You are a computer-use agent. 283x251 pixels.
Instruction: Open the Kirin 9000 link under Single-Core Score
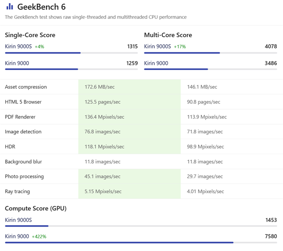click(x=16, y=63)
